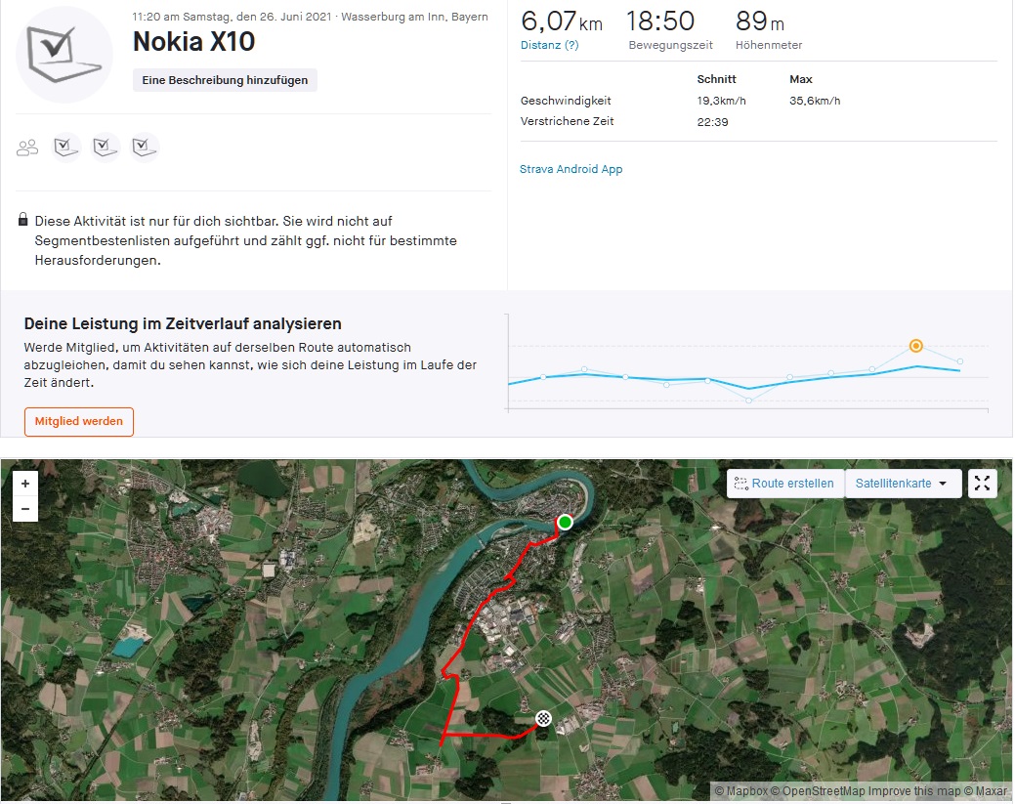This screenshot has width=1015, height=804.
Task: Click the Route erstellen button
Action: coord(785,484)
